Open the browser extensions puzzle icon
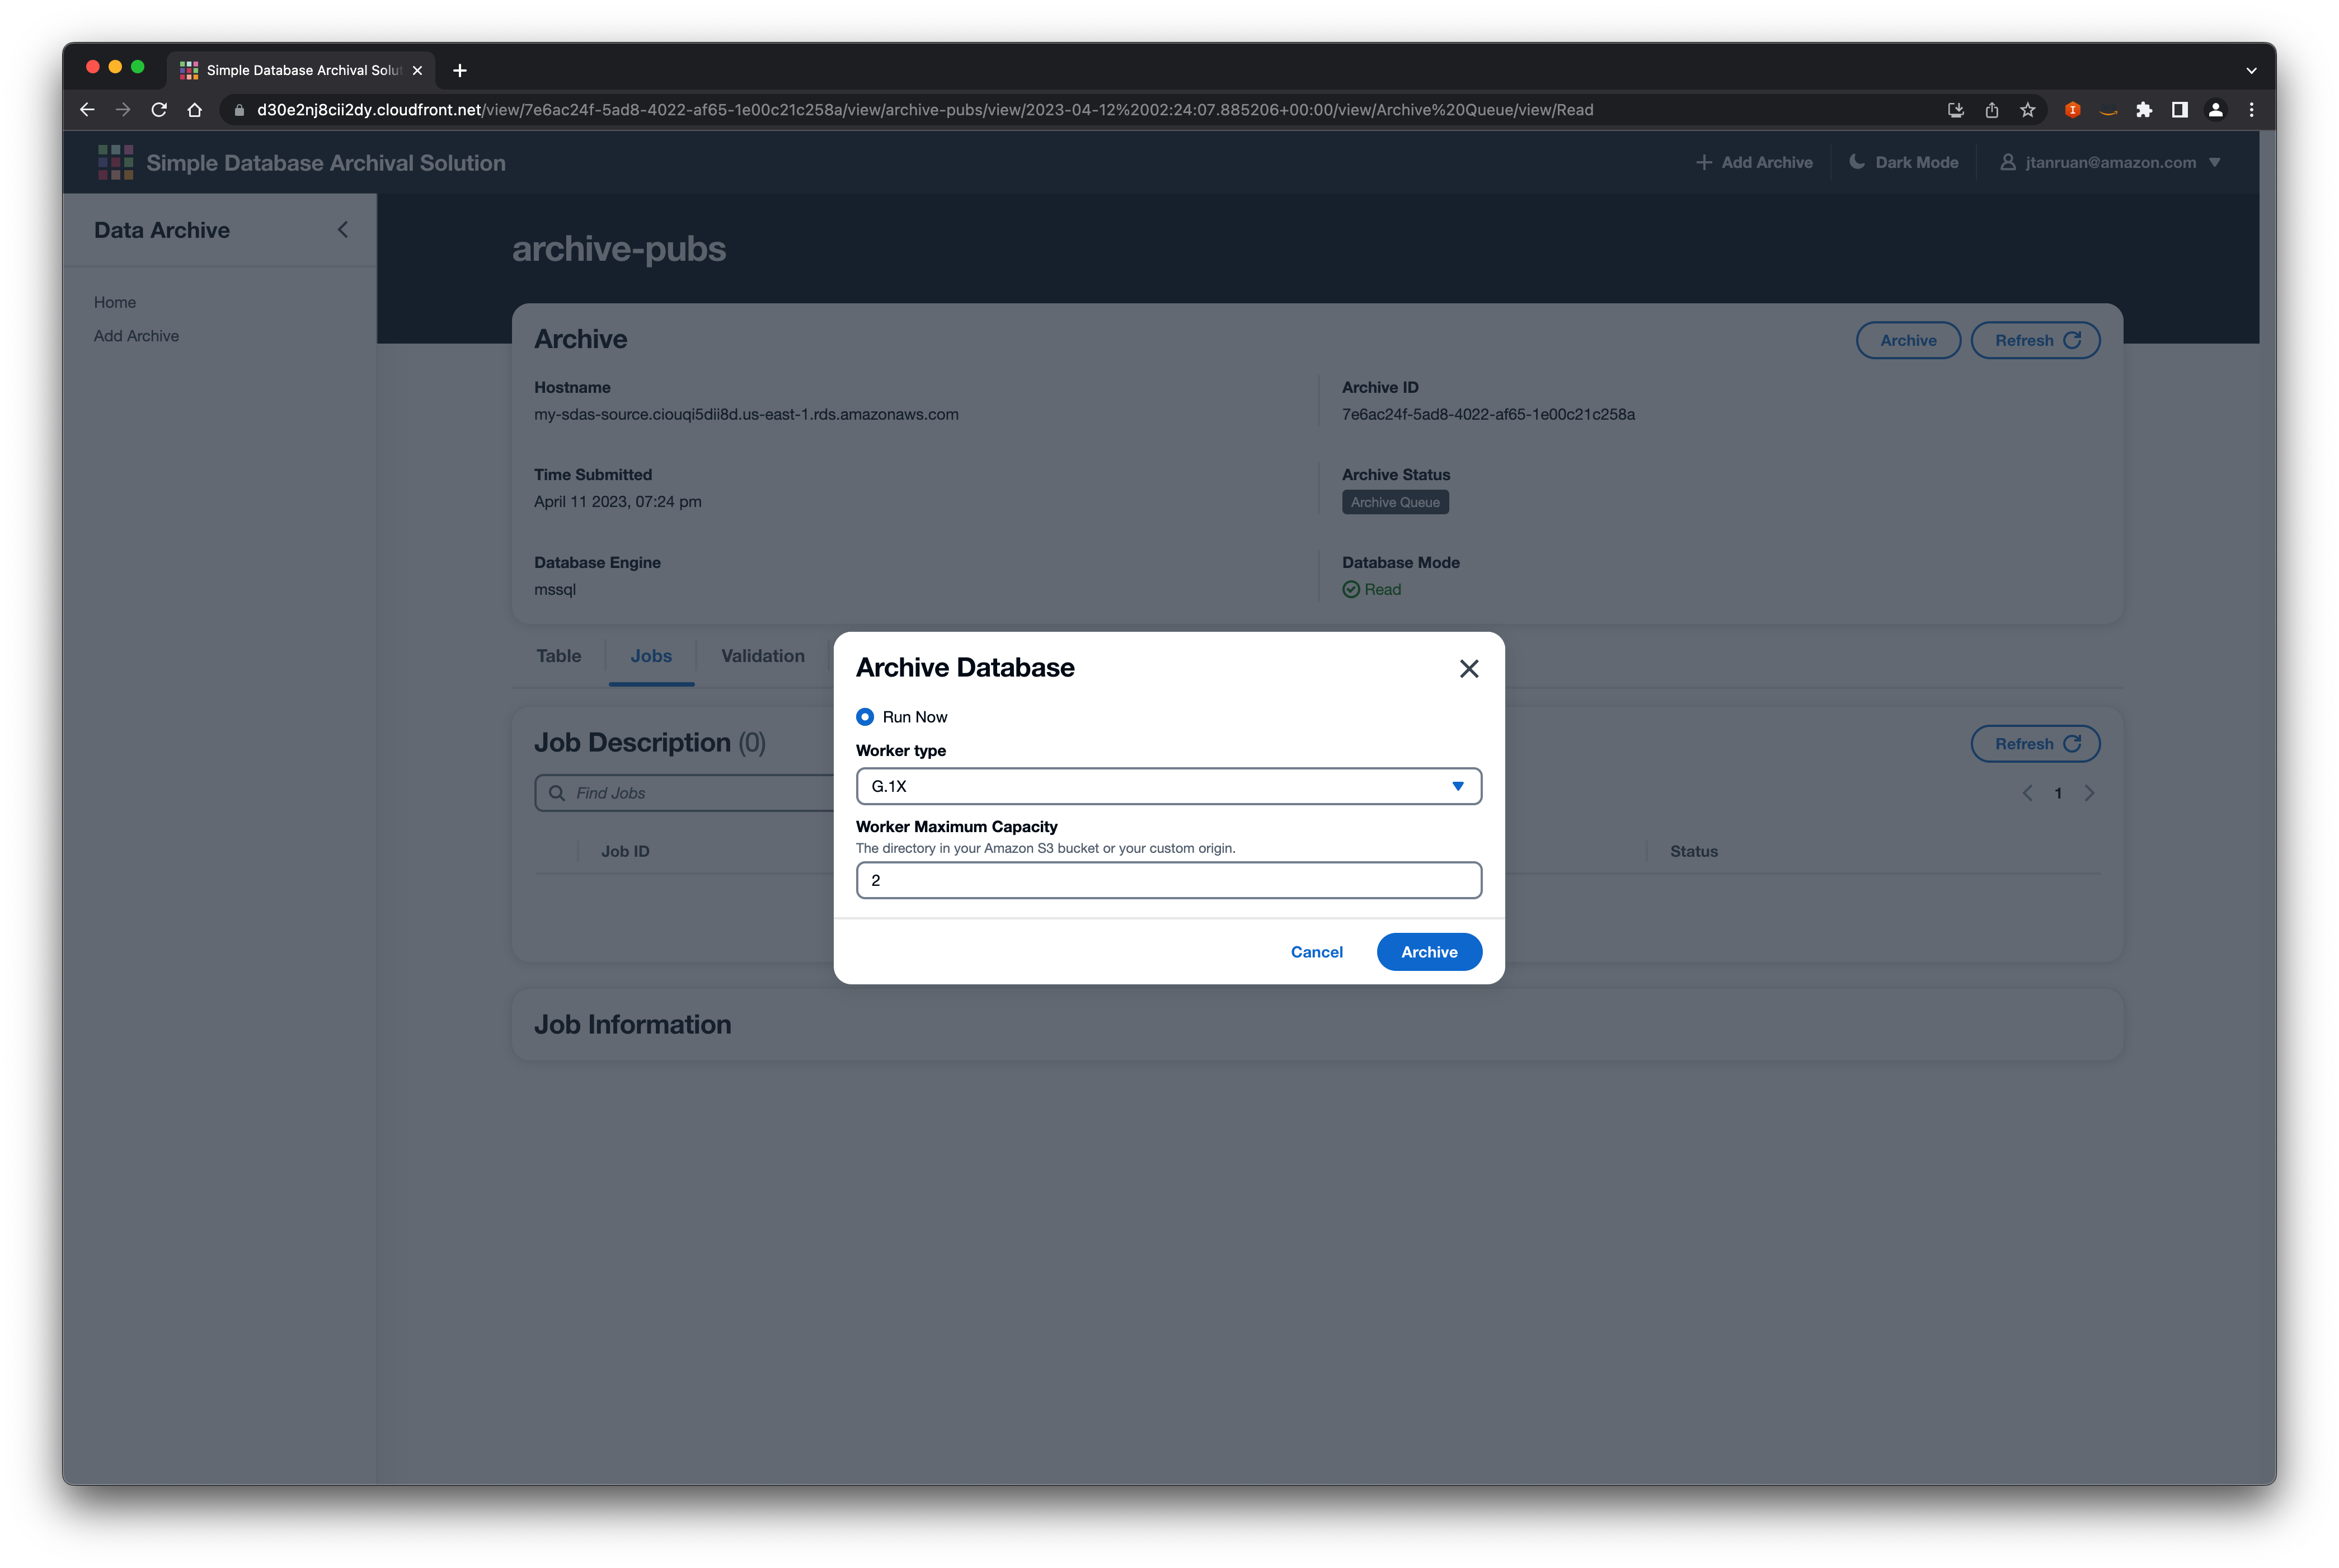2339x1568 pixels. (2144, 110)
